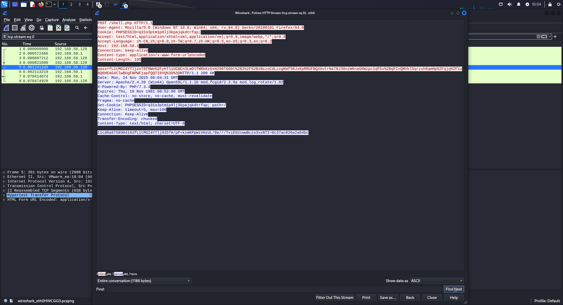Click the Filter Out This Stream button
The height and width of the screenshot is (305, 563).
(334, 297)
